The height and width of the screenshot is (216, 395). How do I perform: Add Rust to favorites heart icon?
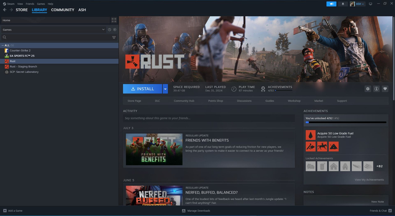tap(385, 89)
